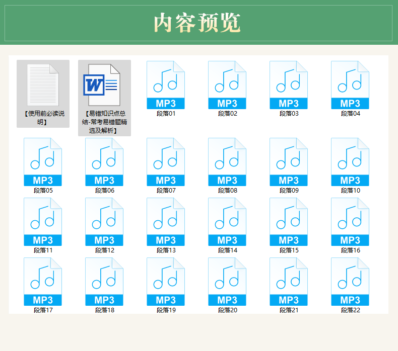Select the 段落07 MP3 file icon
The height and width of the screenshot is (351, 398).
click(x=166, y=162)
